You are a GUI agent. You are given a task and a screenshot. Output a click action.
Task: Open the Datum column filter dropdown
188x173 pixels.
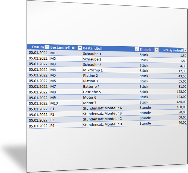pyautogui.click(x=47, y=47)
